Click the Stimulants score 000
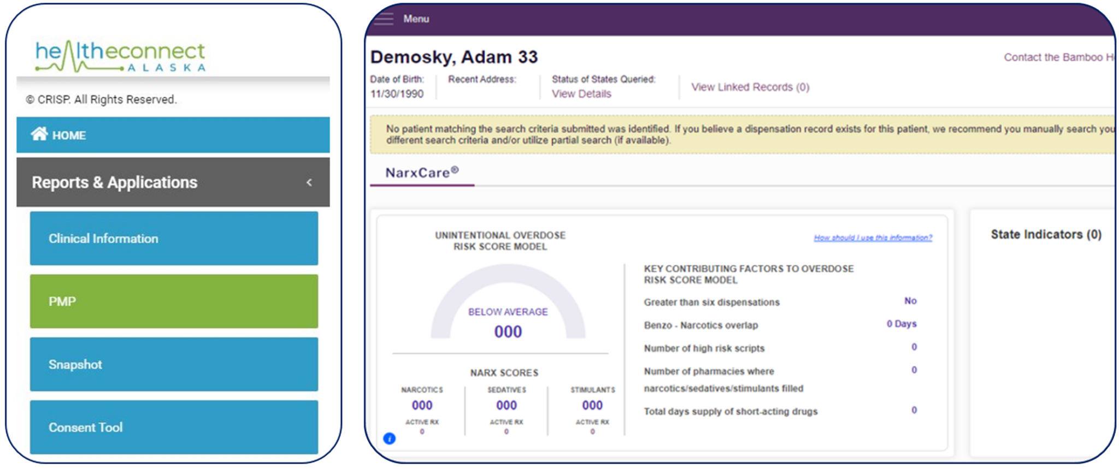Screen dimensions: 1119x469 click(x=592, y=405)
